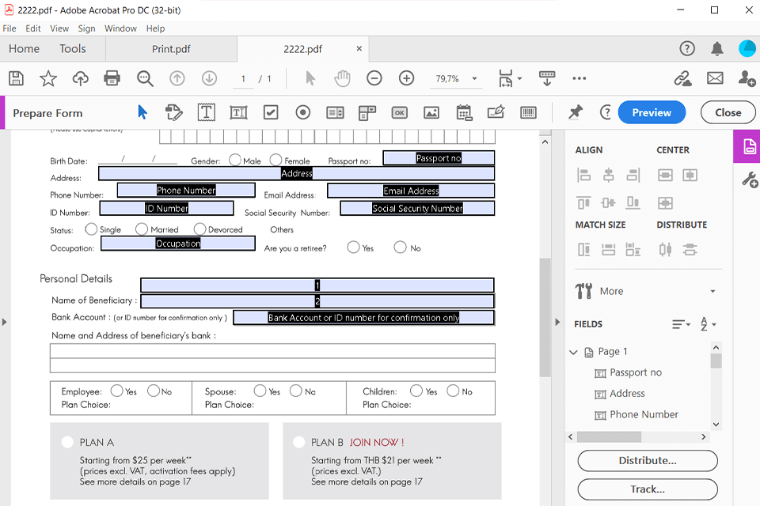Collapse the right pane arrow
This screenshot has height=506, width=760.
point(557,322)
